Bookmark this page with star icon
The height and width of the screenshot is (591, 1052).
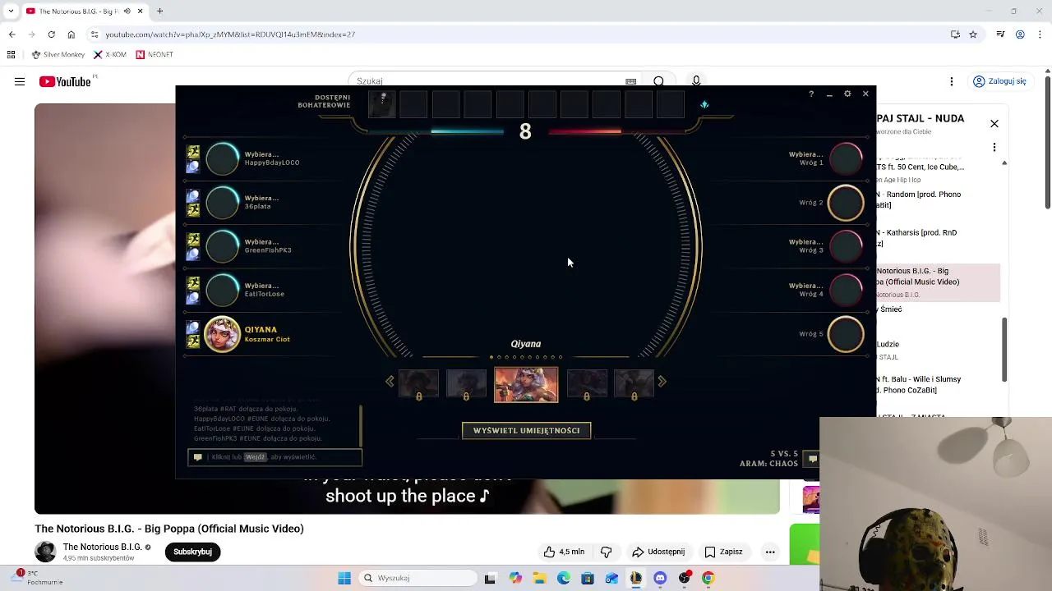(973, 34)
